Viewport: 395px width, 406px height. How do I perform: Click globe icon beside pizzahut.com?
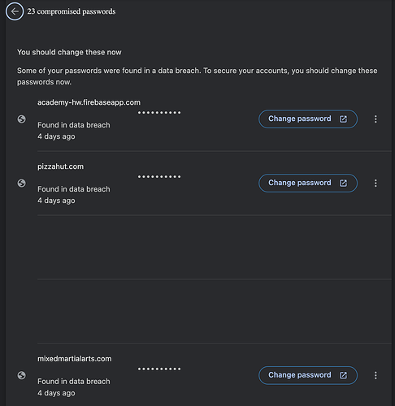coord(22,184)
